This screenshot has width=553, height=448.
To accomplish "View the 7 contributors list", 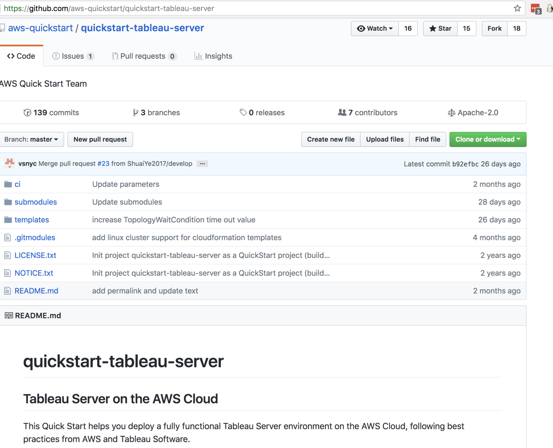I will 367,112.
